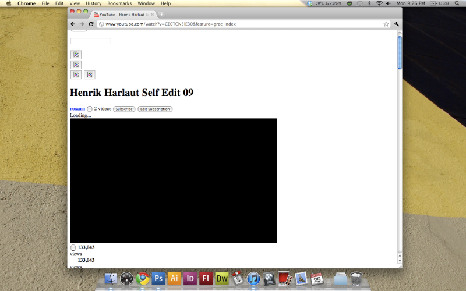Launch Photoshop from the dock
Image resolution: width=466 pixels, height=291 pixels.
(158, 278)
